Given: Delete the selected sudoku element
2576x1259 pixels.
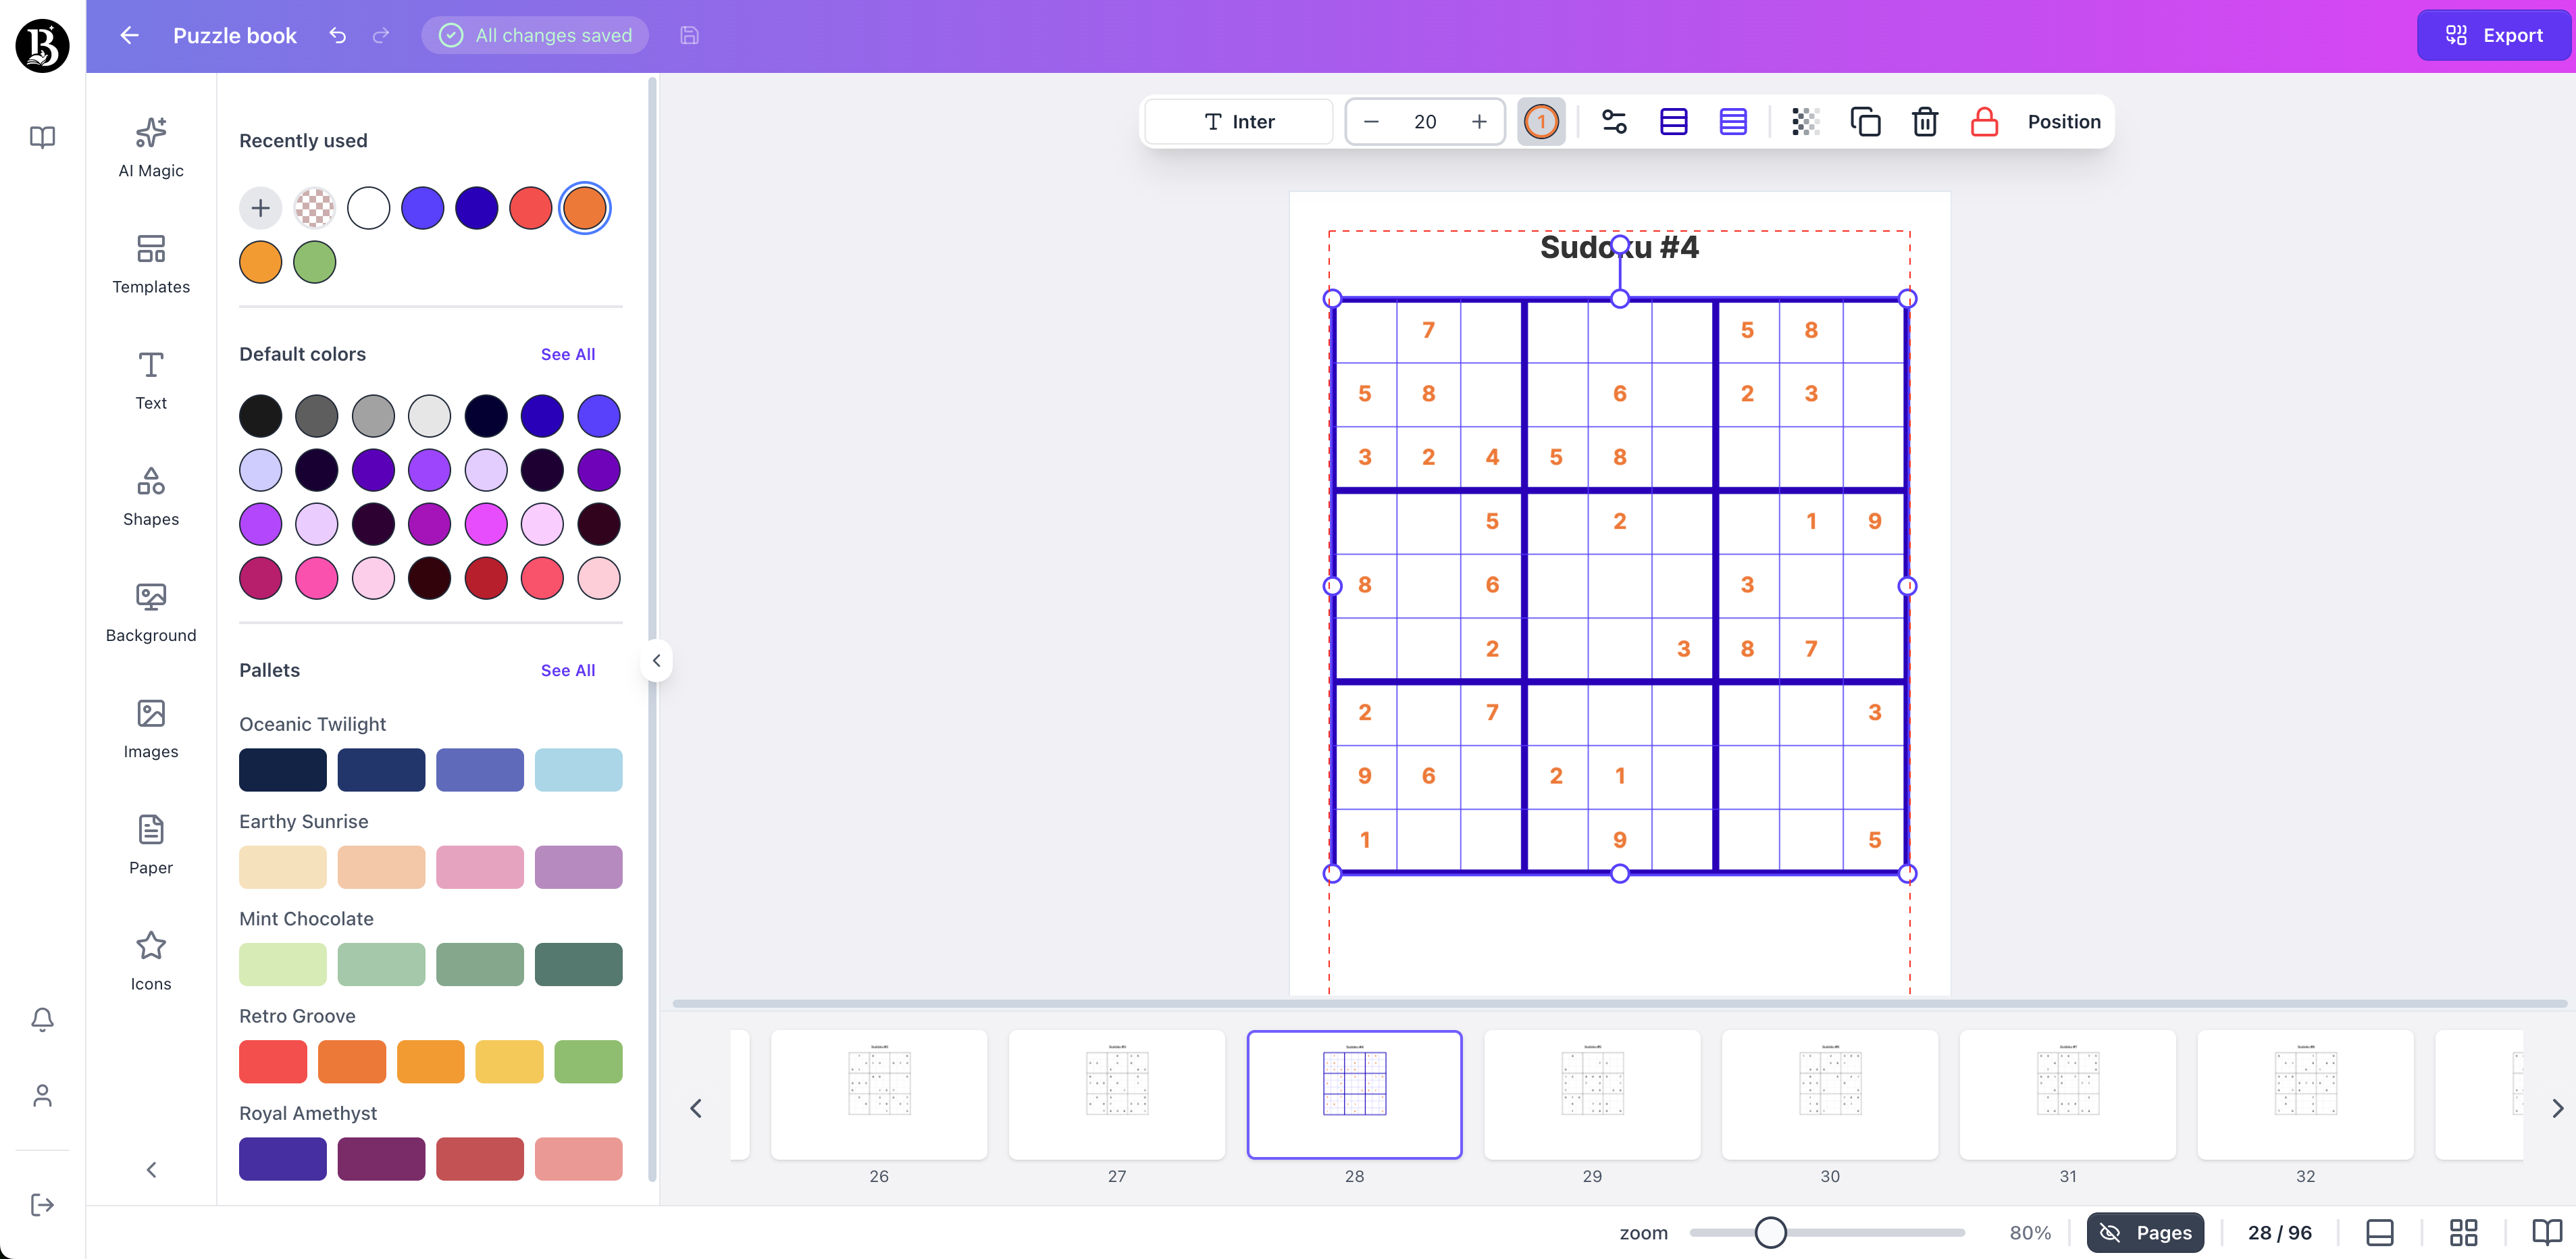Looking at the screenshot, I should tap(1924, 121).
